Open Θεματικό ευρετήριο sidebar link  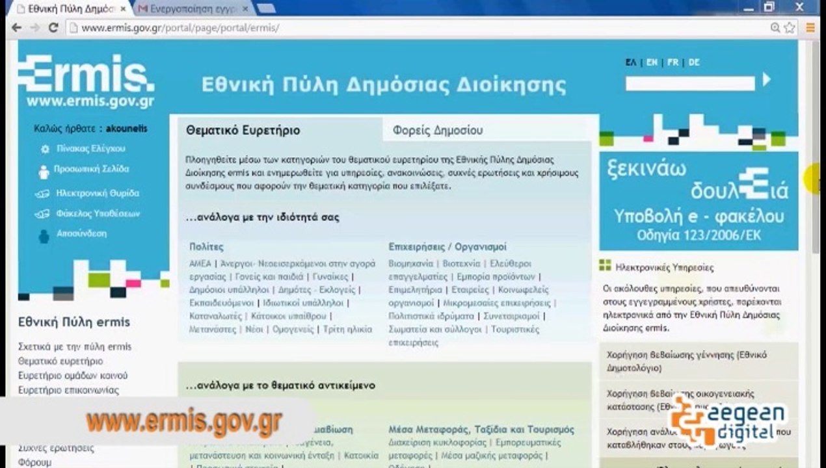click(60, 361)
